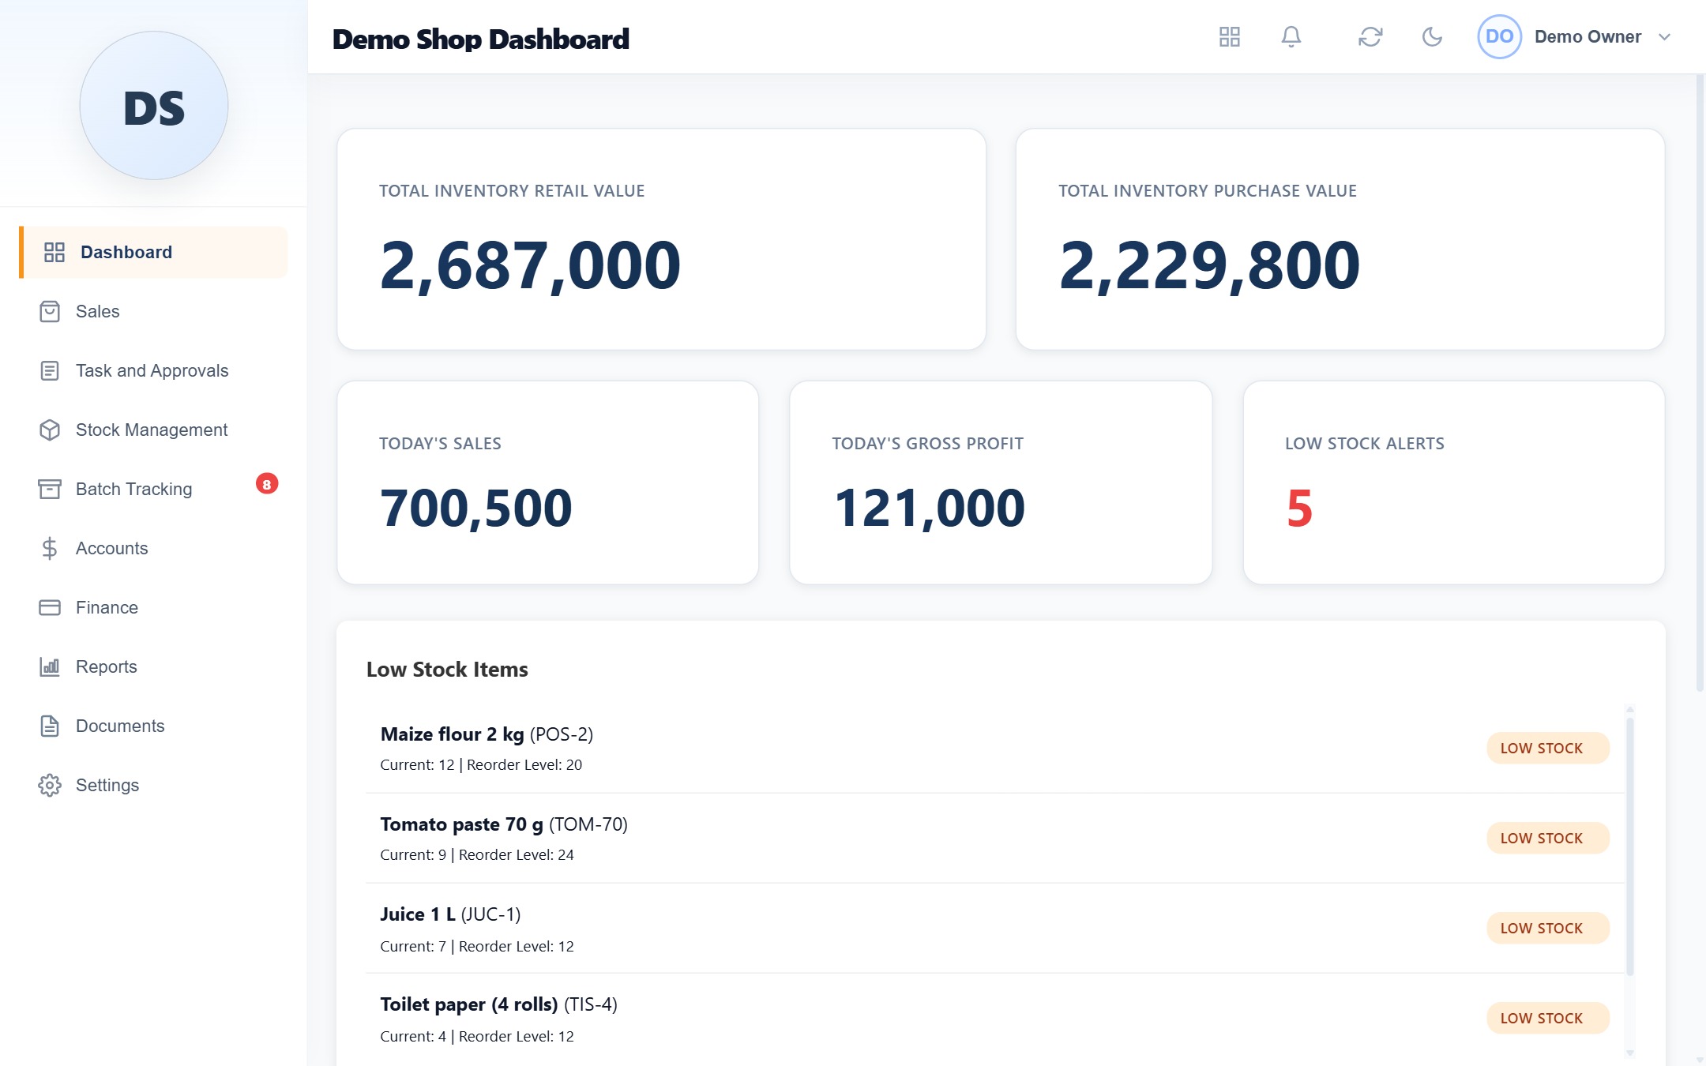Open the Settings menu item
This screenshot has width=1706, height=1066.
point(107,785)
